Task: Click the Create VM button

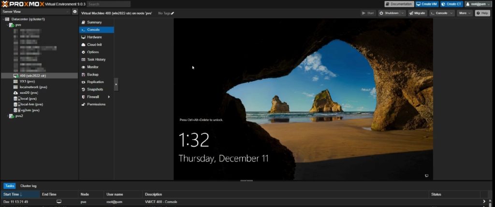Action: [425, 4]
